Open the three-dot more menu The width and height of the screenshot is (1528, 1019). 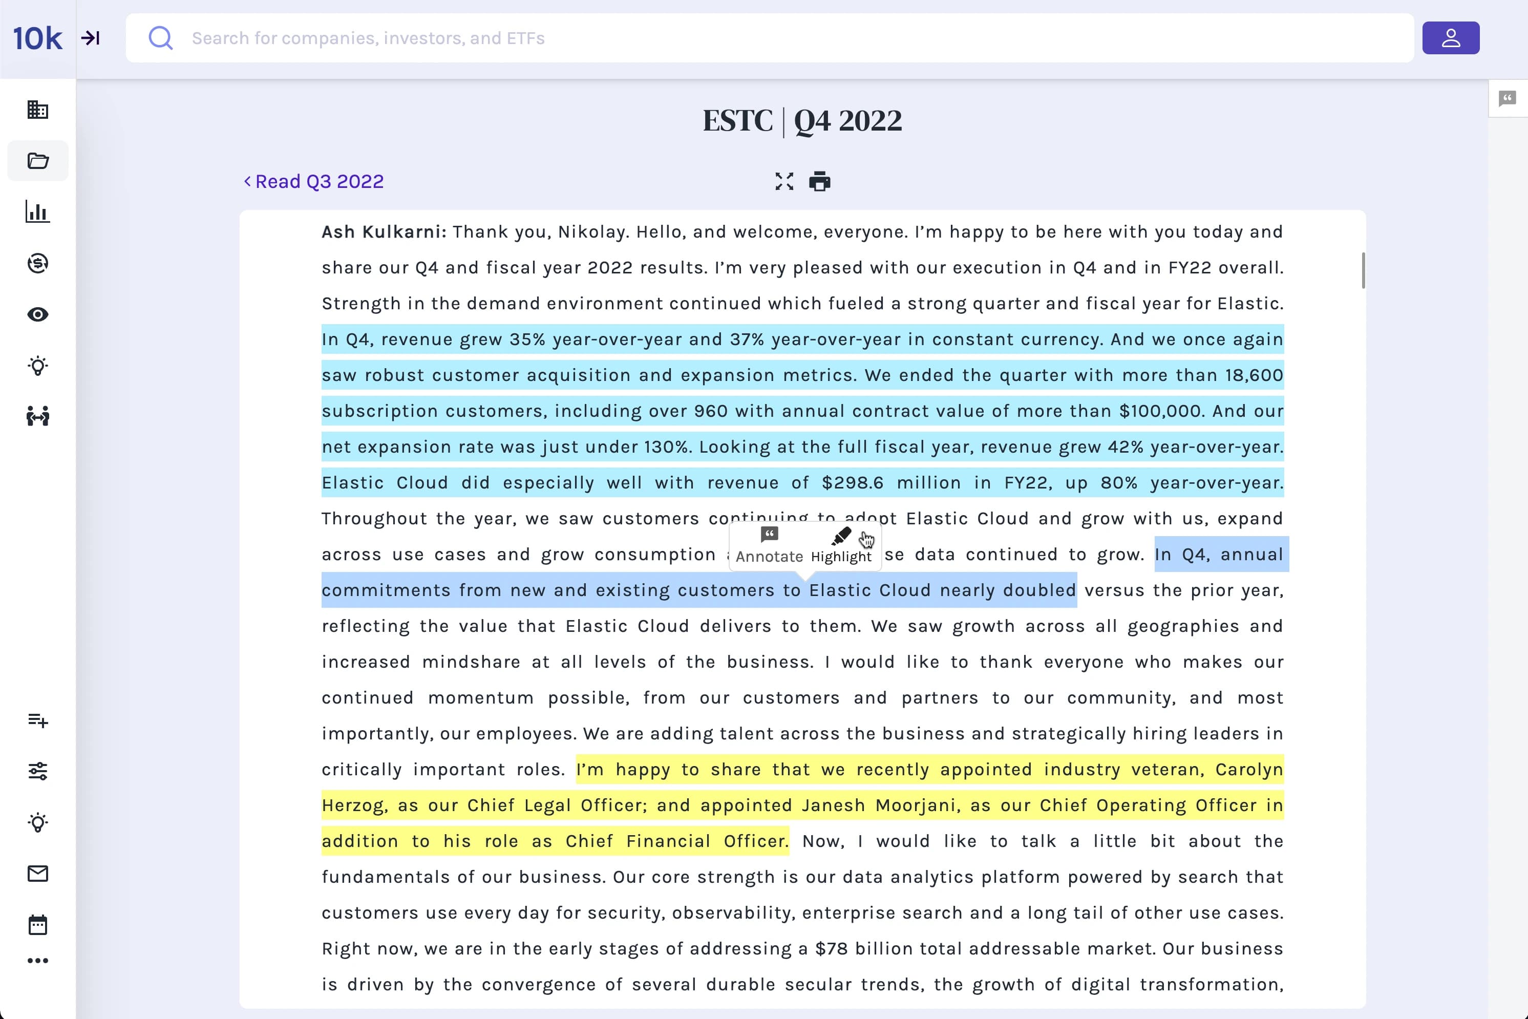point(38,961)
